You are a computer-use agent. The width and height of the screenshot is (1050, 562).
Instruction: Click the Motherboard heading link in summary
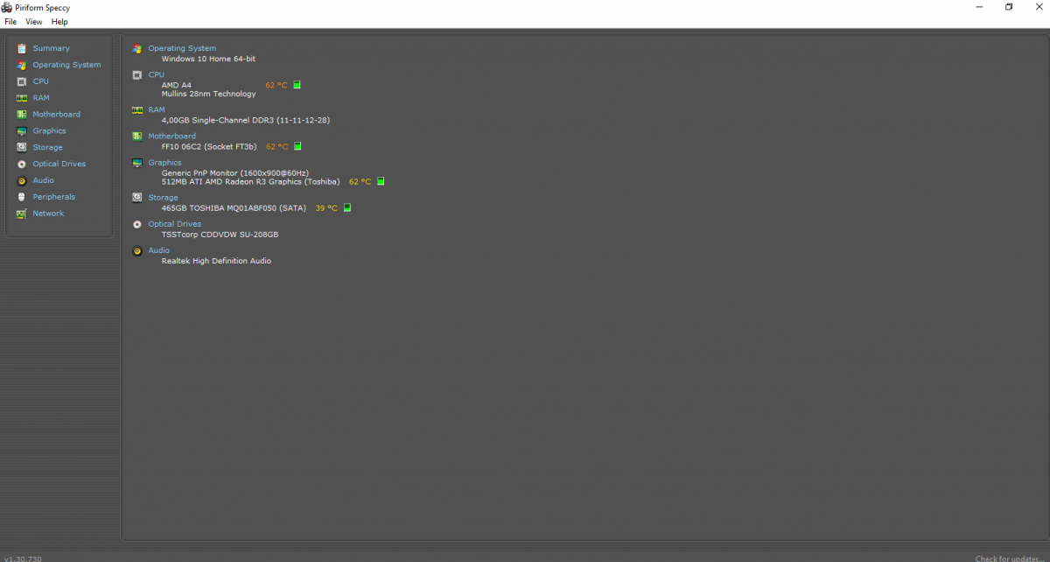171,136
